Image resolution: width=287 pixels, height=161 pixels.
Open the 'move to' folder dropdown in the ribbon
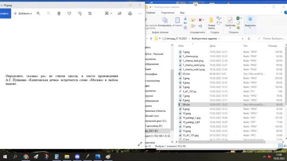(193, 20)
